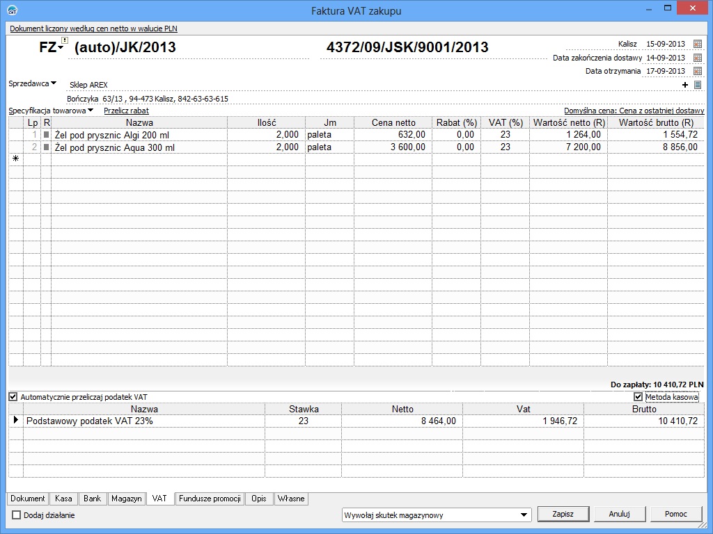Open calendar for Data zakończenia dostawy
Image resolution: width=713 pixels, height=534 pixels.
click(x=698, y=58)
